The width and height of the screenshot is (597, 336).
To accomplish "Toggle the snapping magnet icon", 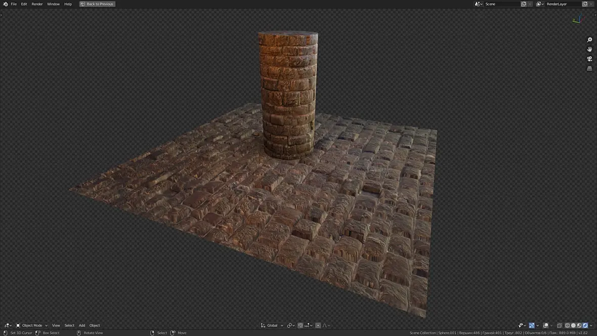I will coord(300,325).
